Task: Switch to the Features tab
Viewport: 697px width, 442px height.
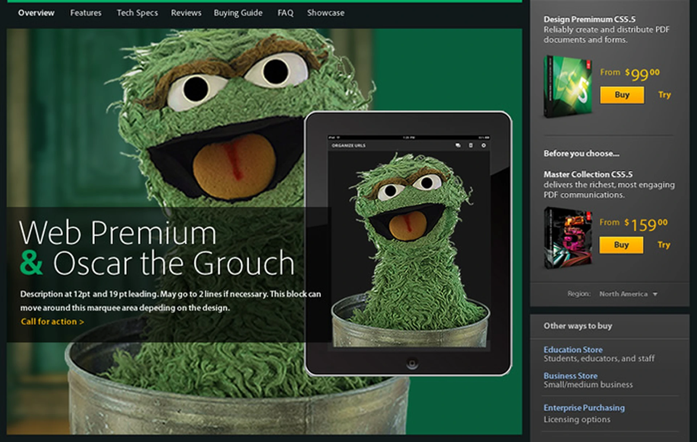Action: [86, 13]
